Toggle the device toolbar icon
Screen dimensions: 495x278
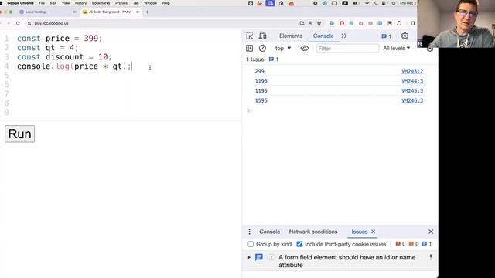point(262,36)
